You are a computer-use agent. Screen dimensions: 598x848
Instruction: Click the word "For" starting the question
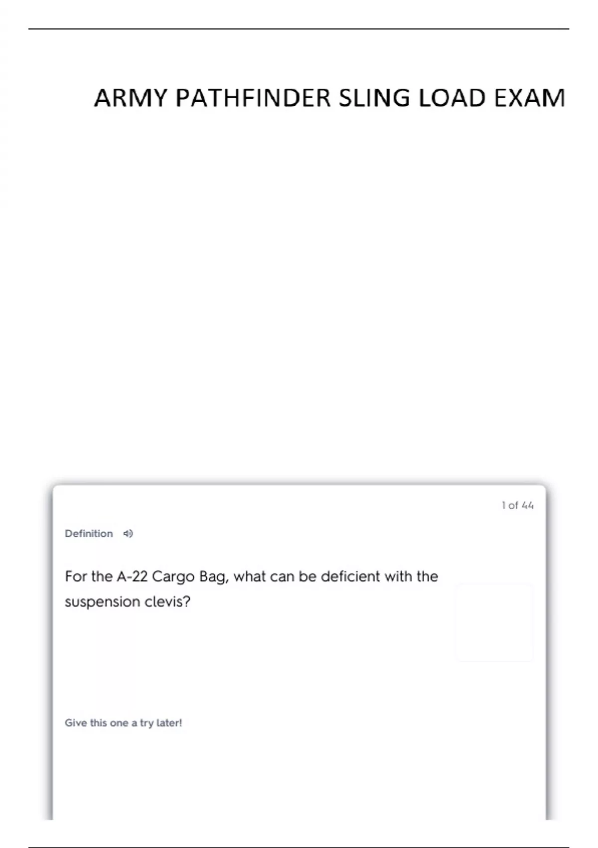[76, 577]
